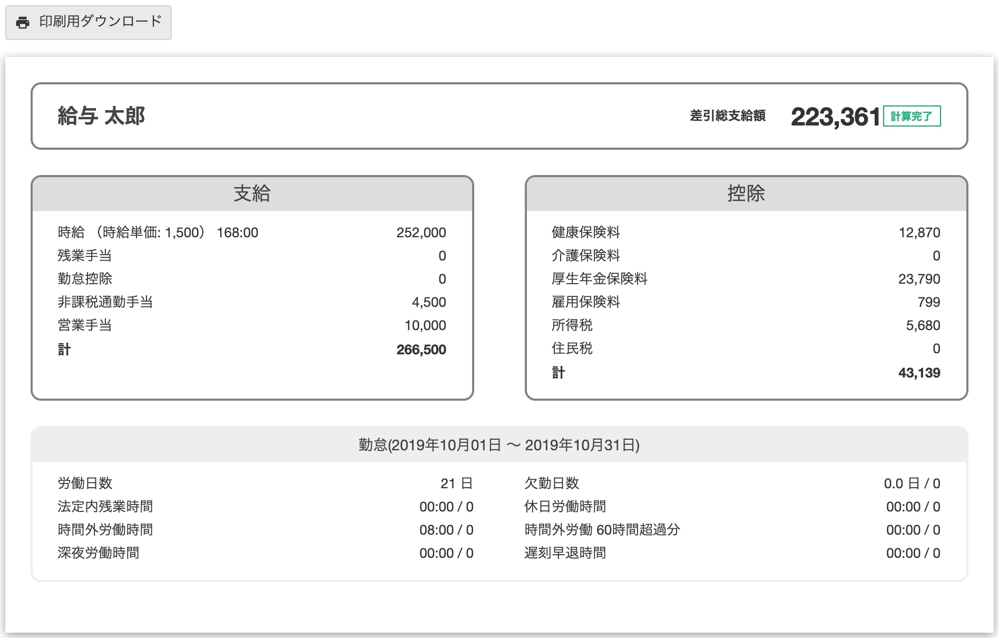Click the 差引総支給額 label

[x=728, y=116]
